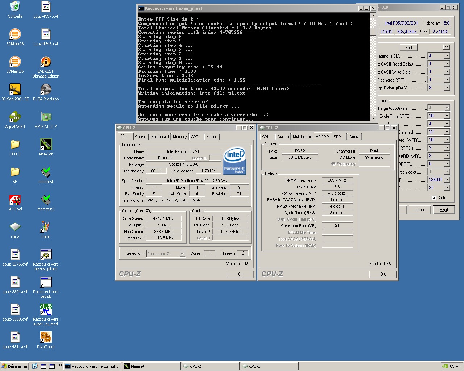The width and height of the screenshot is (464, 371).
Task: Expand the 2T command rate dropdown
Action: pyautogui.click(x=447, y=188)
